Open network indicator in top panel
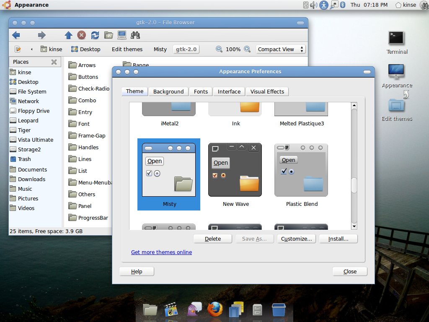 coord(334,5)
